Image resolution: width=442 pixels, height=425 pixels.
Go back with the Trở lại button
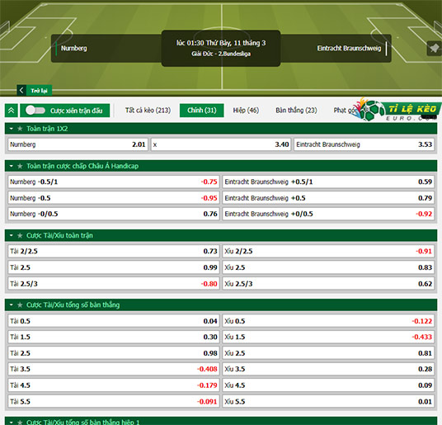tap(39, 91)
